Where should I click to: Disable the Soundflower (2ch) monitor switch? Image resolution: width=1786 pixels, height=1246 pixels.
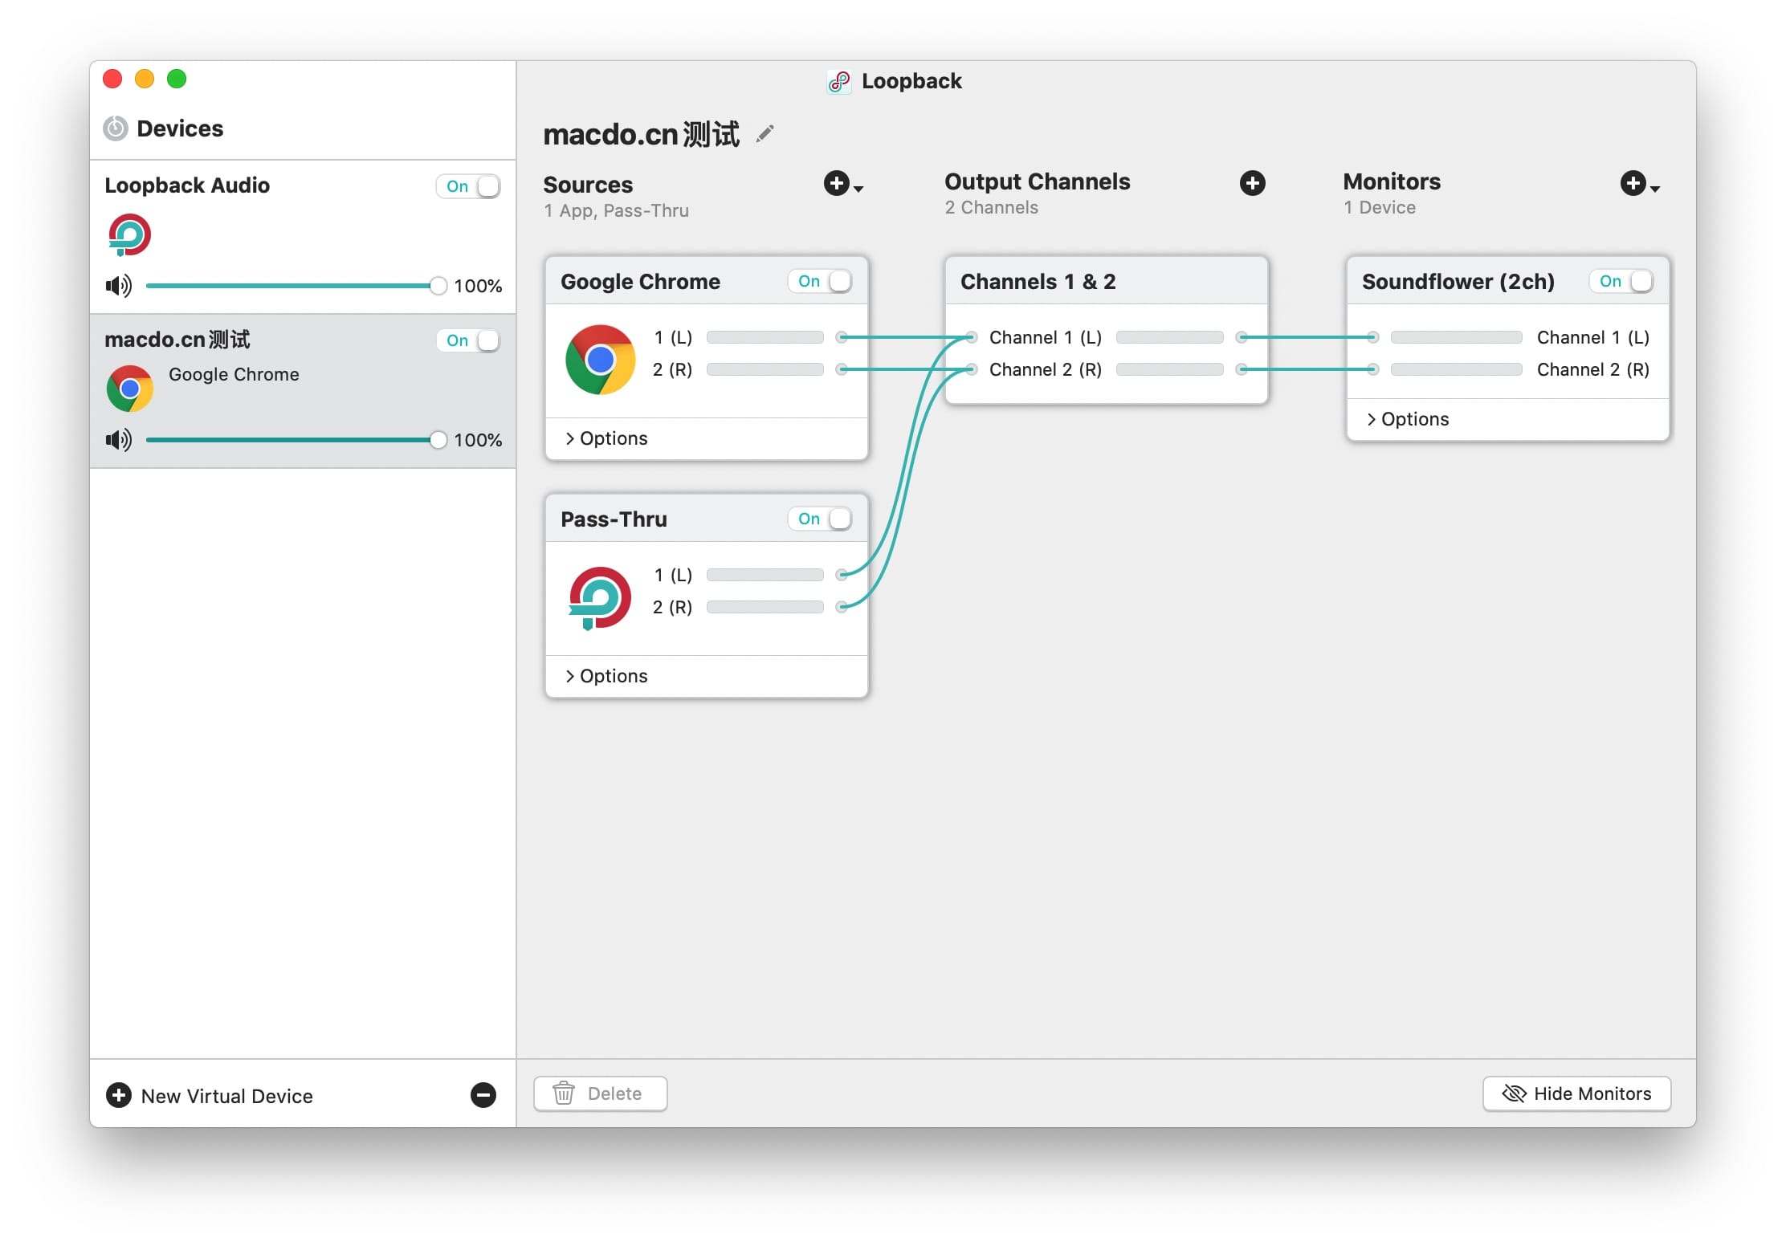pyautogui.click(x=1621, y=281)
